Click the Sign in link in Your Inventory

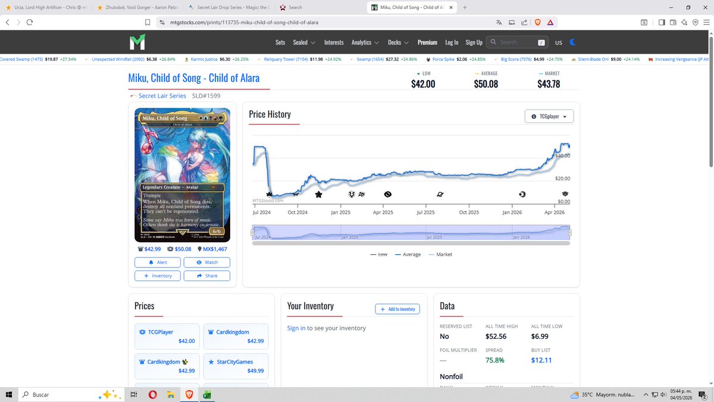296,328
